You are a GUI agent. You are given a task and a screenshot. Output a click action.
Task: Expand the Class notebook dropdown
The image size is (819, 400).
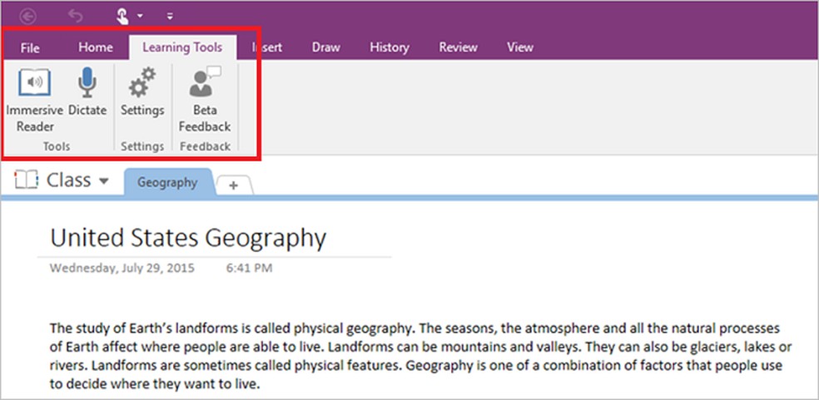(x=103, y=181)
